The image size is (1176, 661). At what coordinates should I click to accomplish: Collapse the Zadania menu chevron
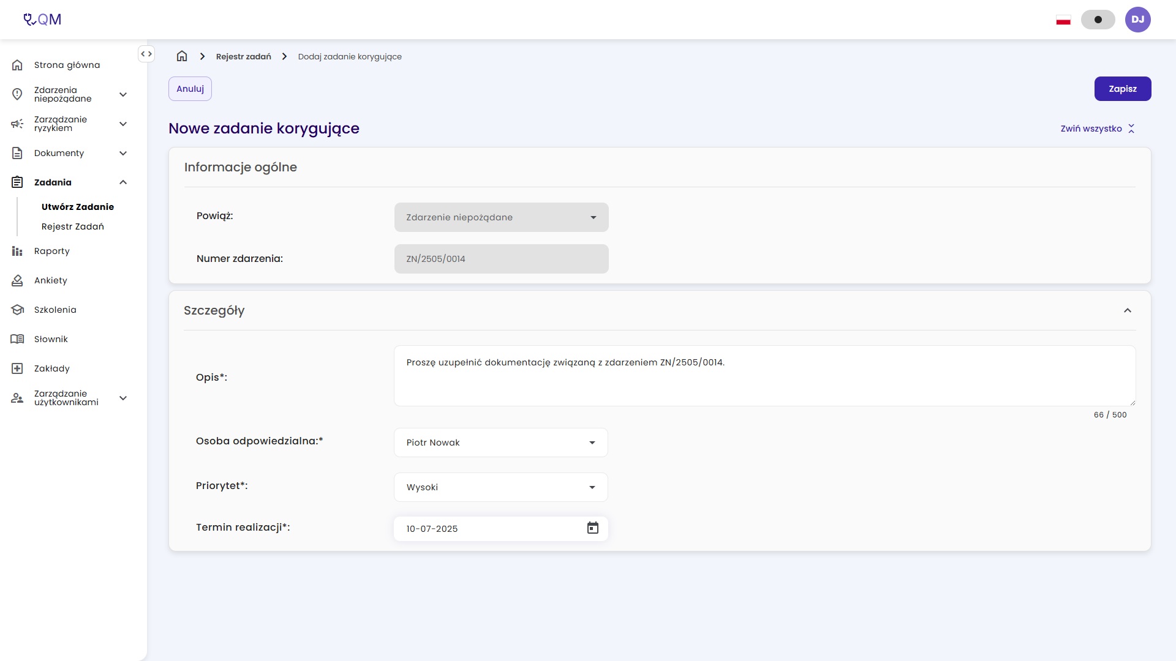coord(123,182)
